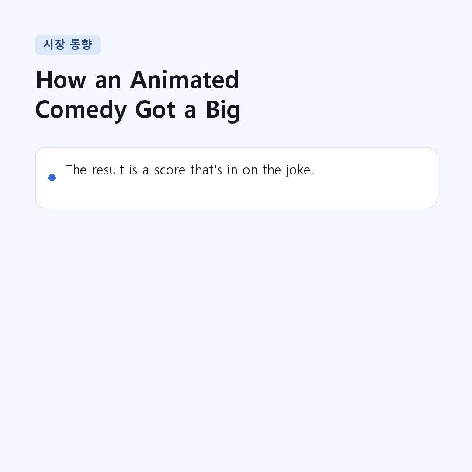Screen dimensions: 472x472
Task: Click the word joke in card text
Action: 298,170
